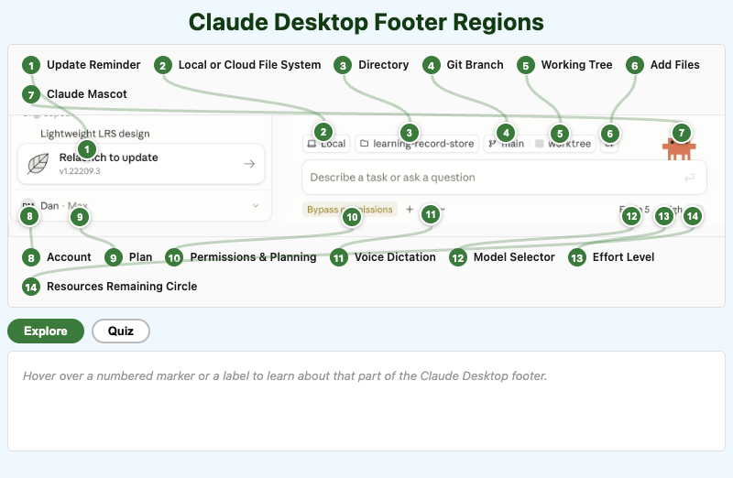Click the Bypass permissions badge
Image resolution: width=733 pixels, height=478 pixels.
350,210
